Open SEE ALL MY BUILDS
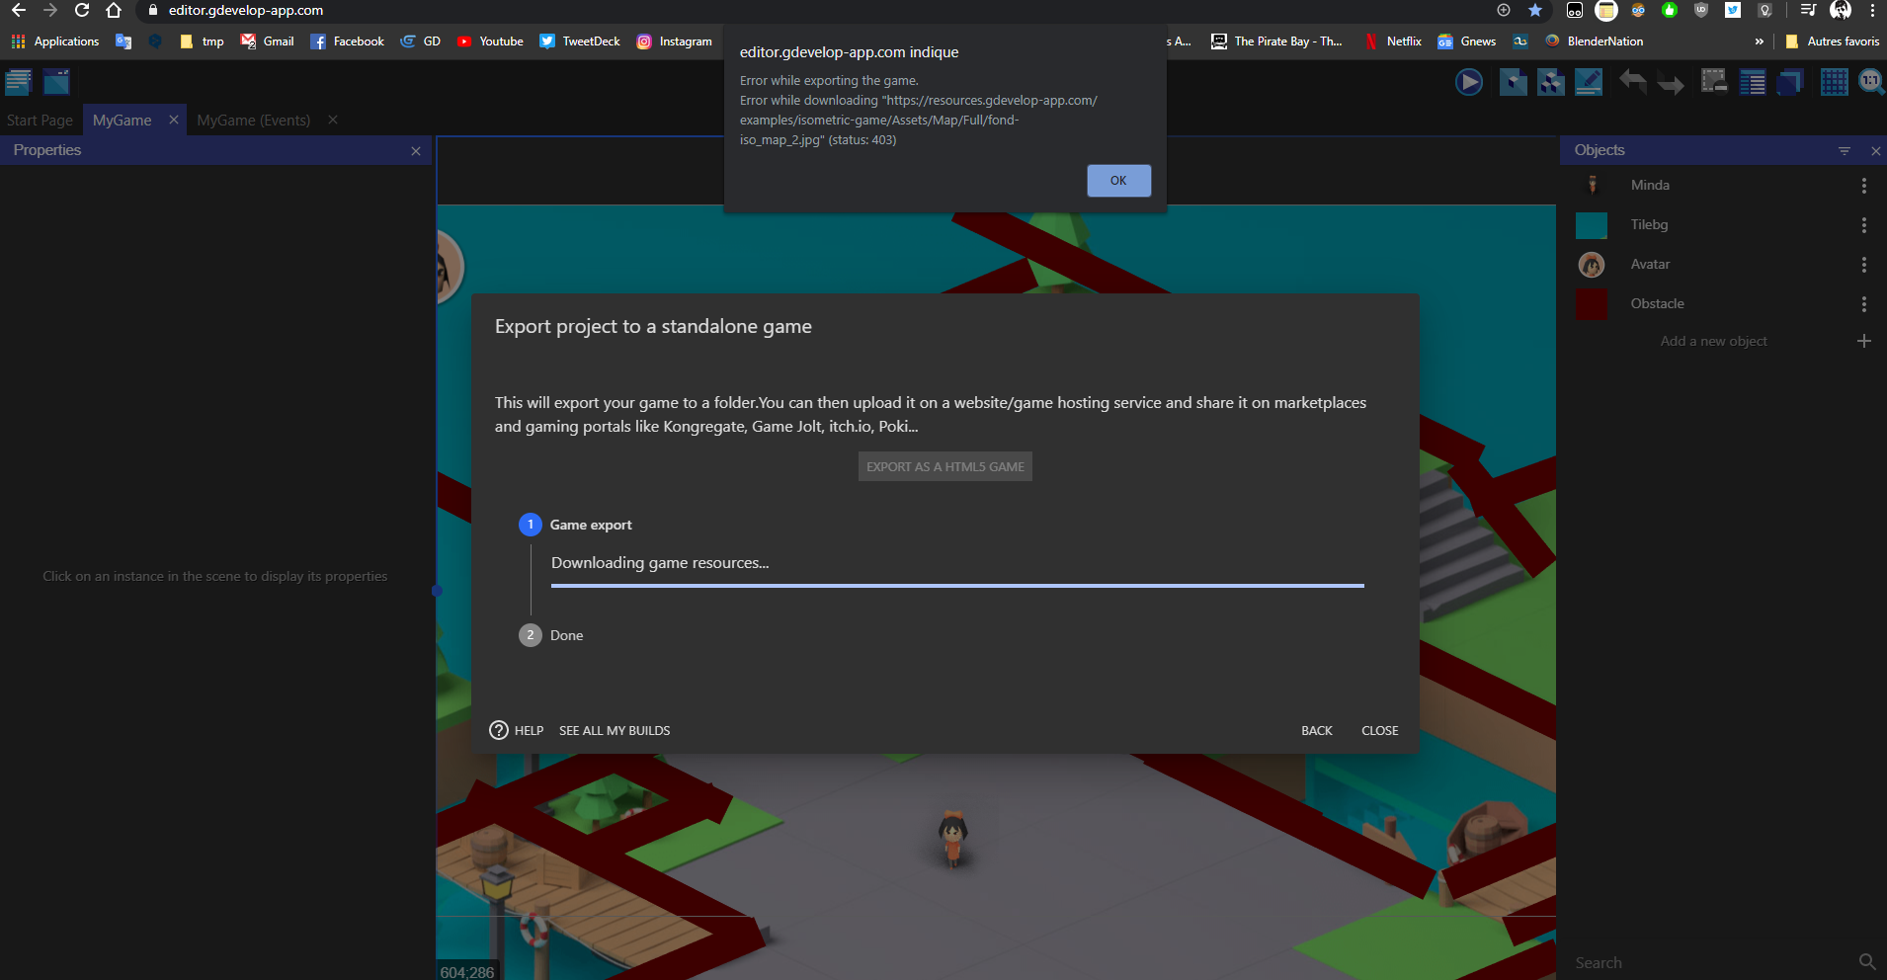The image size is (1887, 980). pos(614,730)
